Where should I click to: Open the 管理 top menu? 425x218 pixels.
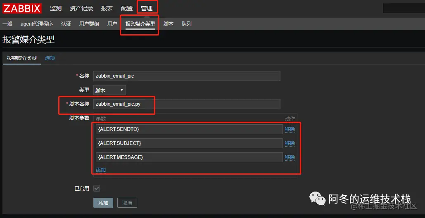tap(147, 8)
